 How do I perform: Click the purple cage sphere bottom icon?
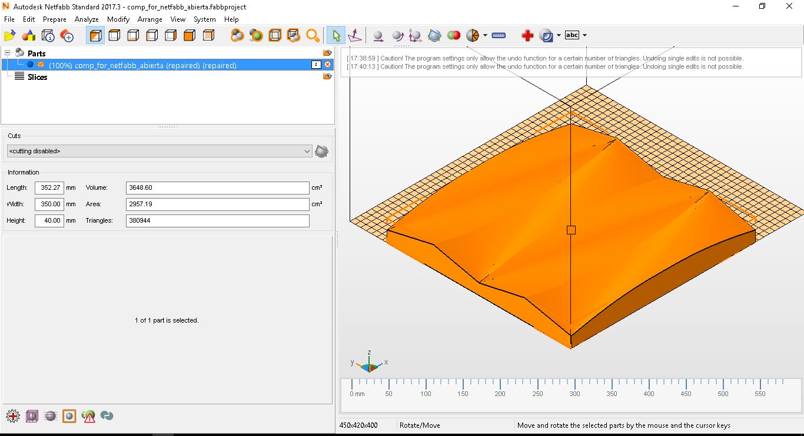(32, 416)
